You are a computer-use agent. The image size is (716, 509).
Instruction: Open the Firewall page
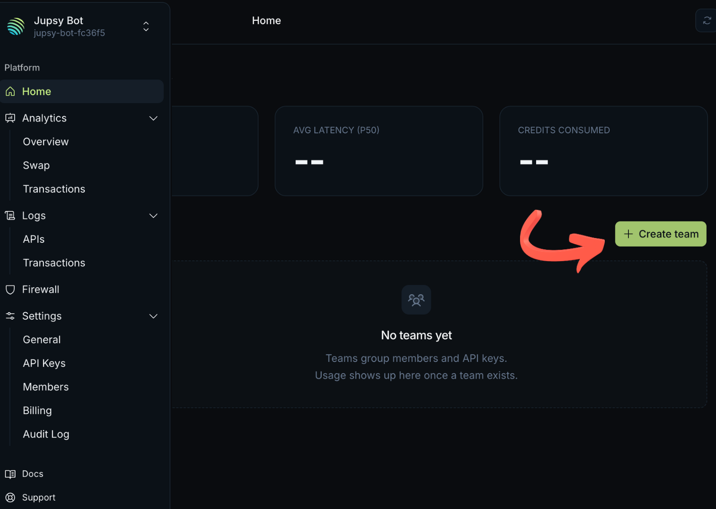41,289
